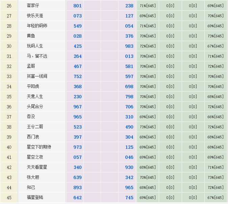This screenshot has width=228, height=204.
Task: Select the 马、溜不远 name in row 31
Action: pos(37,56)
